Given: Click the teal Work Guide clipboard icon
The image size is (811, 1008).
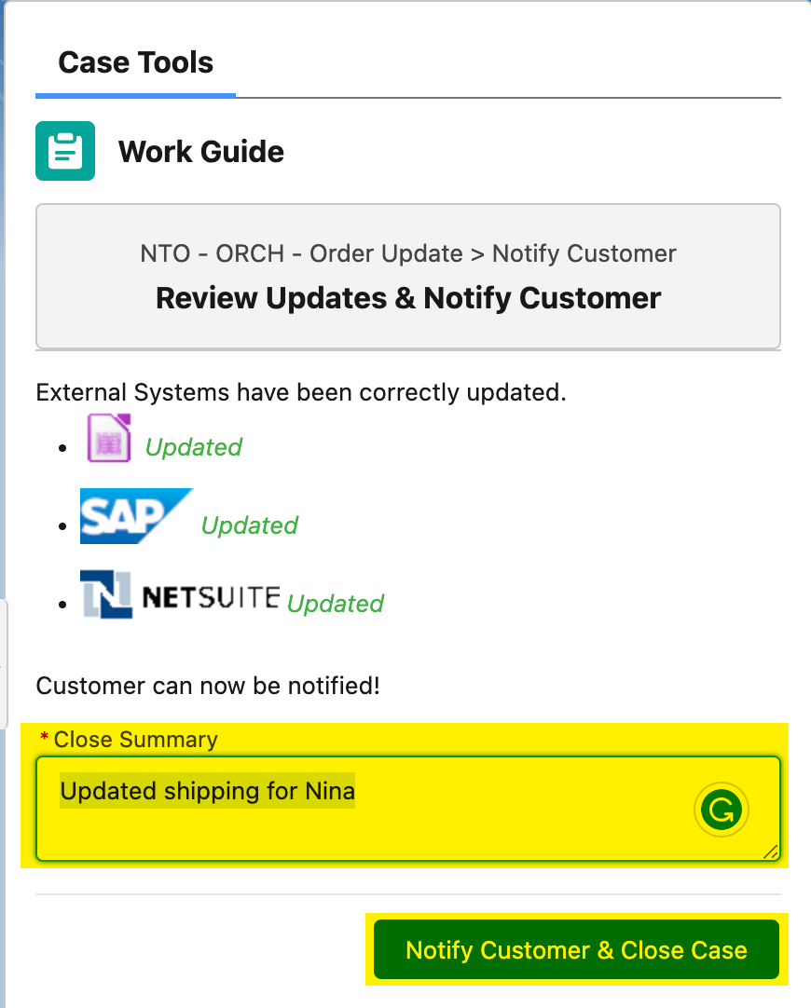Looking at the screenshot, I should [x=65, y=151].
